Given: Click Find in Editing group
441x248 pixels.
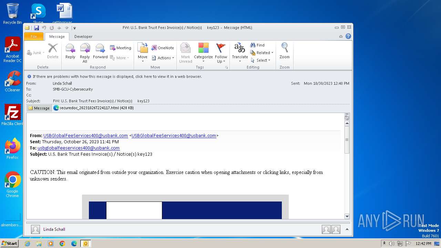Looking at the screenshot, I should [257, 45].
